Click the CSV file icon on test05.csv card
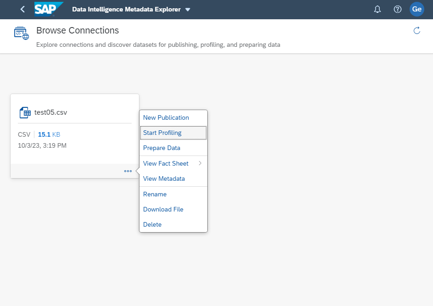The width and height of the screenshot is (433, 306). pos(25,112)
